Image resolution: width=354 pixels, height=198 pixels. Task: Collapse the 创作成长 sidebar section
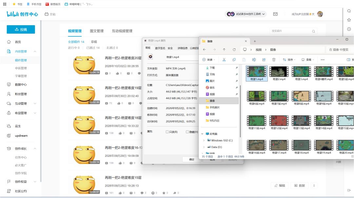tap(35, 148)
